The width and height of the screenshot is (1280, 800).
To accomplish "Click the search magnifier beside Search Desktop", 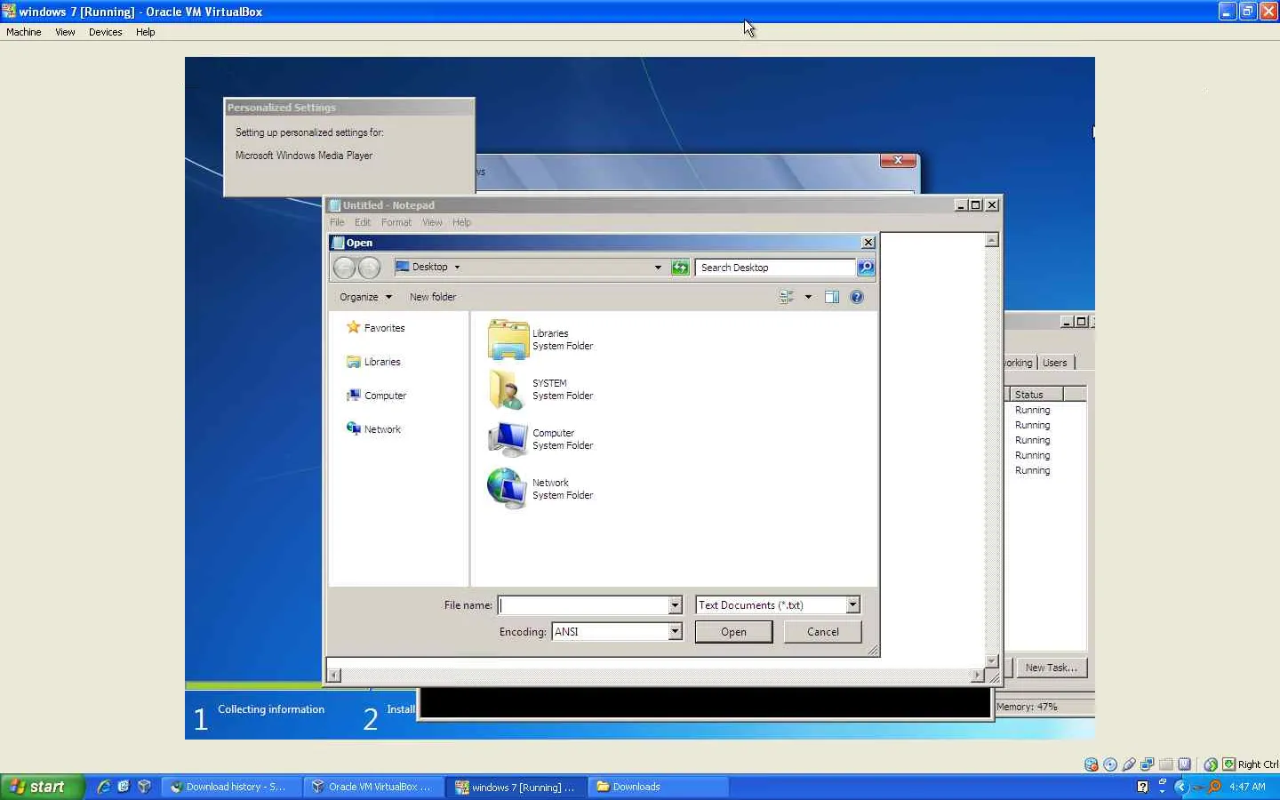I will click(866, 268).
